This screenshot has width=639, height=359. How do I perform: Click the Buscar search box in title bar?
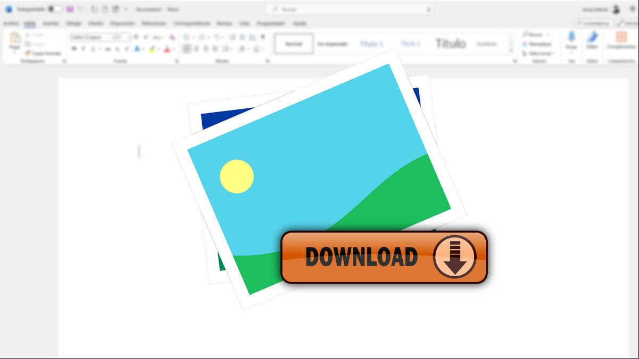coord(349,10)
